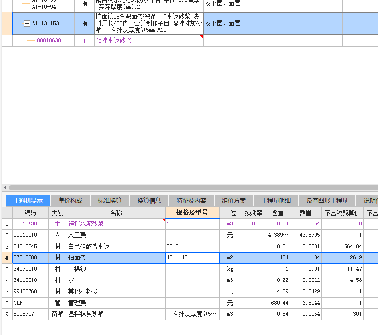Click the 墙面镶贴陶瓷面砖密缝 description cell
The height and width of the screenshot is (335, 378).
tap(149, 24)
